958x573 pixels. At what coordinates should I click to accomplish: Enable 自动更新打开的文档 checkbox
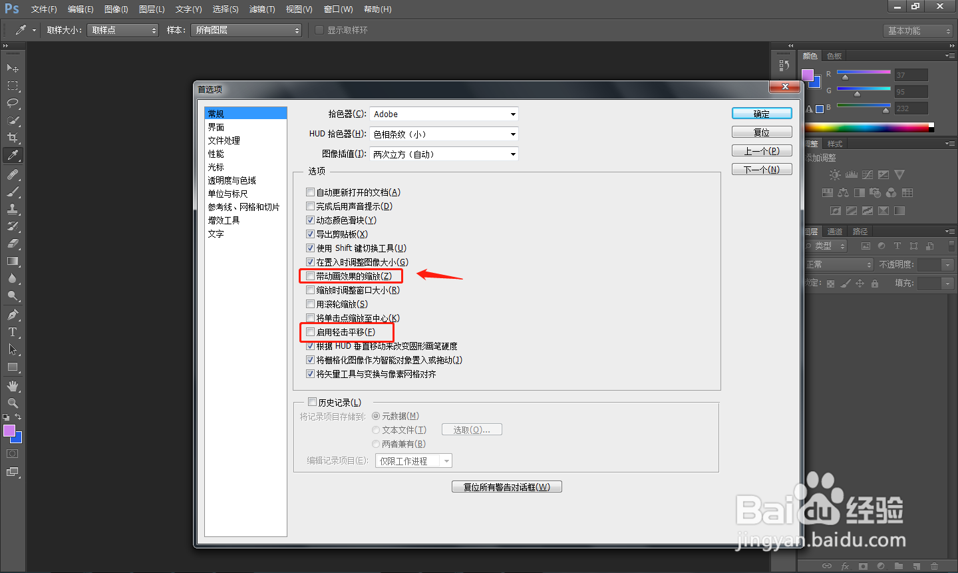point(310,192)
